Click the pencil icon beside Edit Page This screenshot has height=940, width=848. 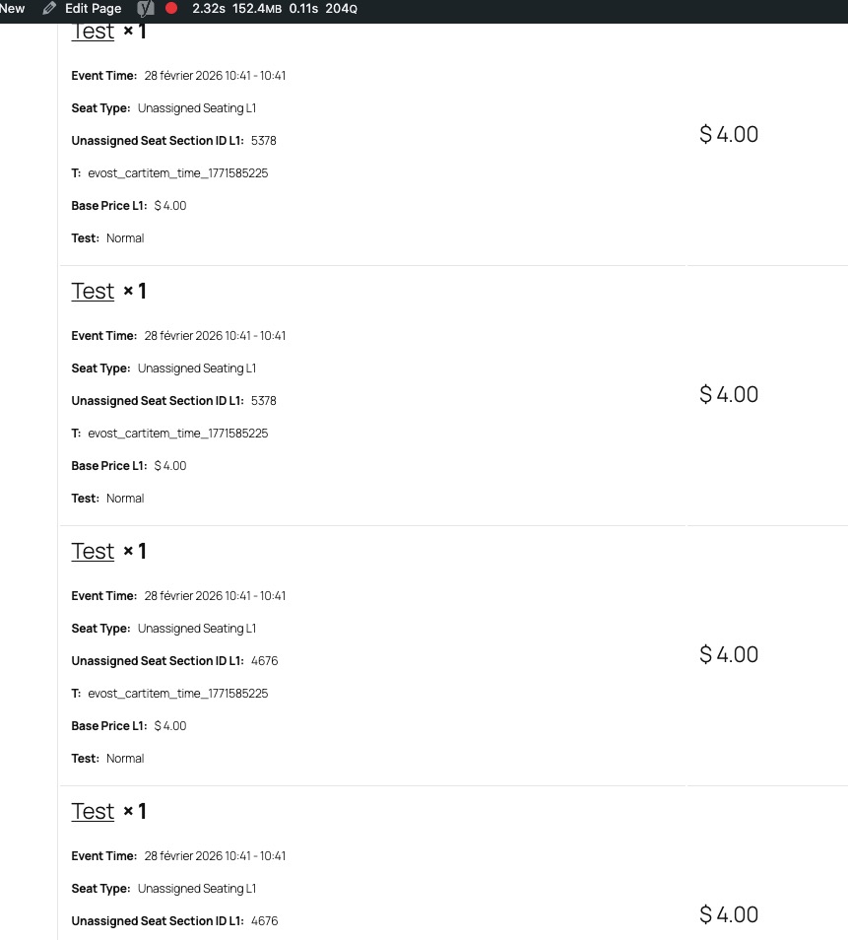pos(49,9)
